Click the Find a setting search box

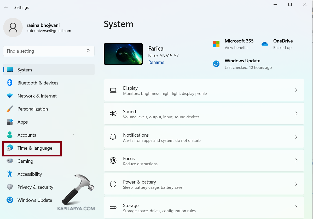click(x=46, y=51)
